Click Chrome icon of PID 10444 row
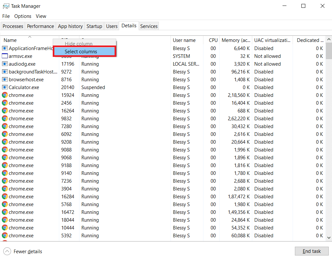Screen dimensions: 332x261 point(5,228)
